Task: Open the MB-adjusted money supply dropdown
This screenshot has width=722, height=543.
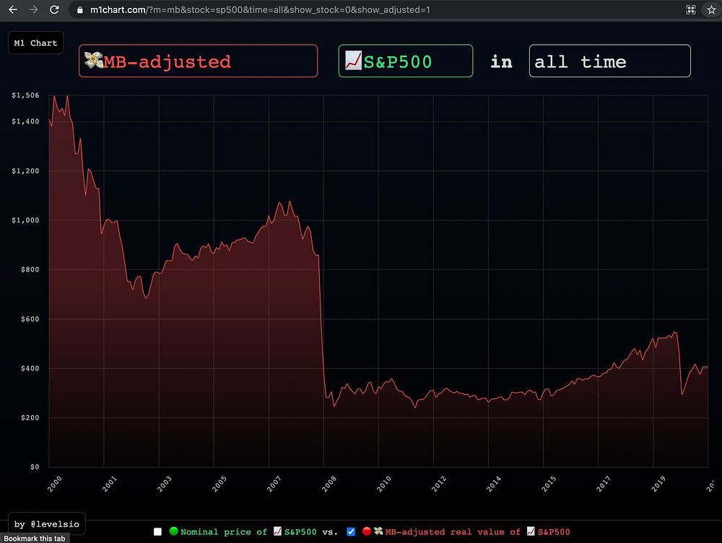Action: pos(198,61)
